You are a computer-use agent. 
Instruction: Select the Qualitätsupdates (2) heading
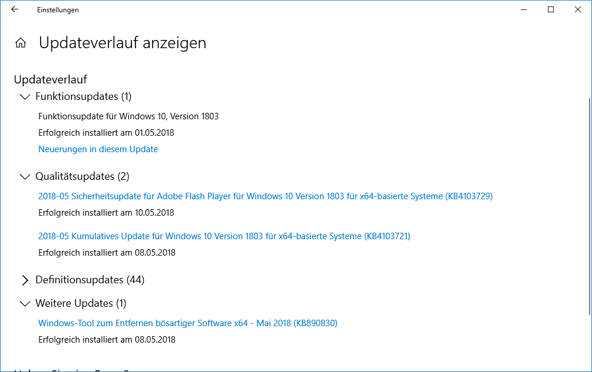tap(82, 176)
